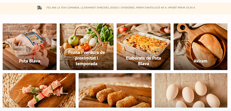This screenshot has height=111, width=231.
Task: Click the "Pota Blava" title text
Action: coord(30,61)
